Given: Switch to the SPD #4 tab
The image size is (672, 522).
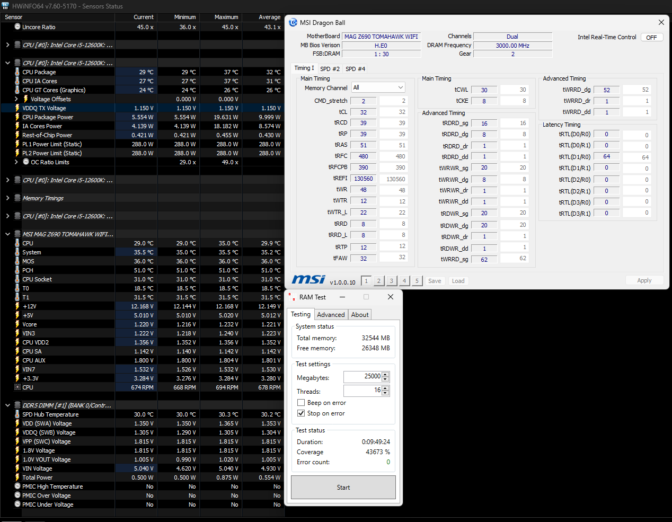Looking at the screenshot, I should tap(355, 69).
